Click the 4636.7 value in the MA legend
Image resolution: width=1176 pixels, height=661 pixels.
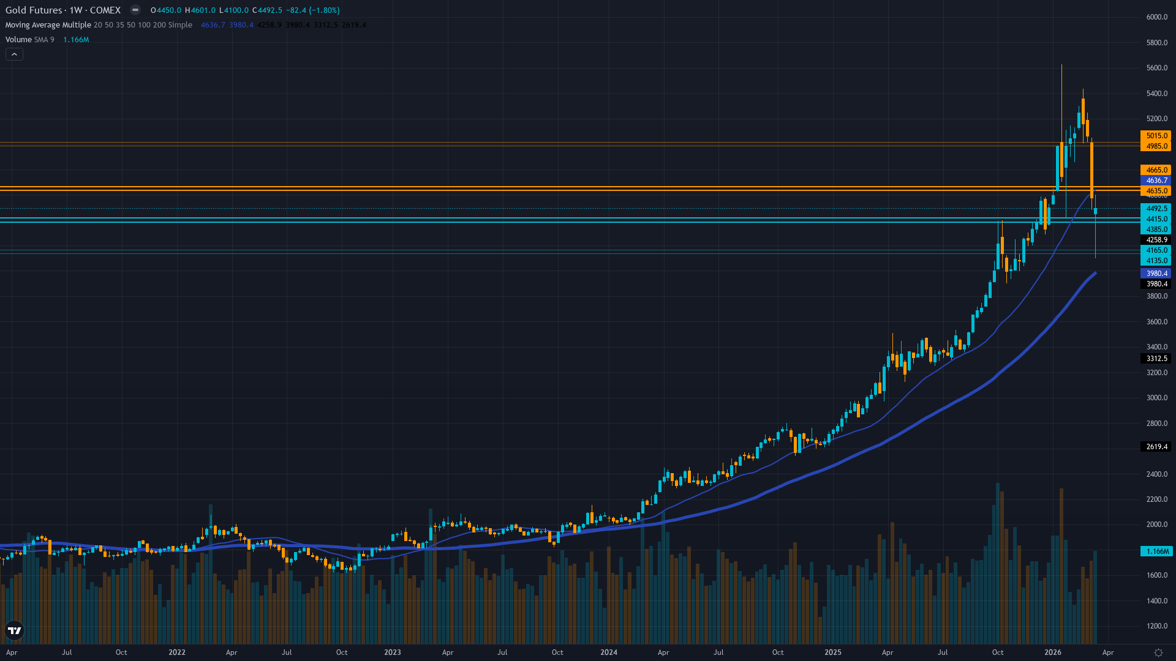click(x=213, y=25)
